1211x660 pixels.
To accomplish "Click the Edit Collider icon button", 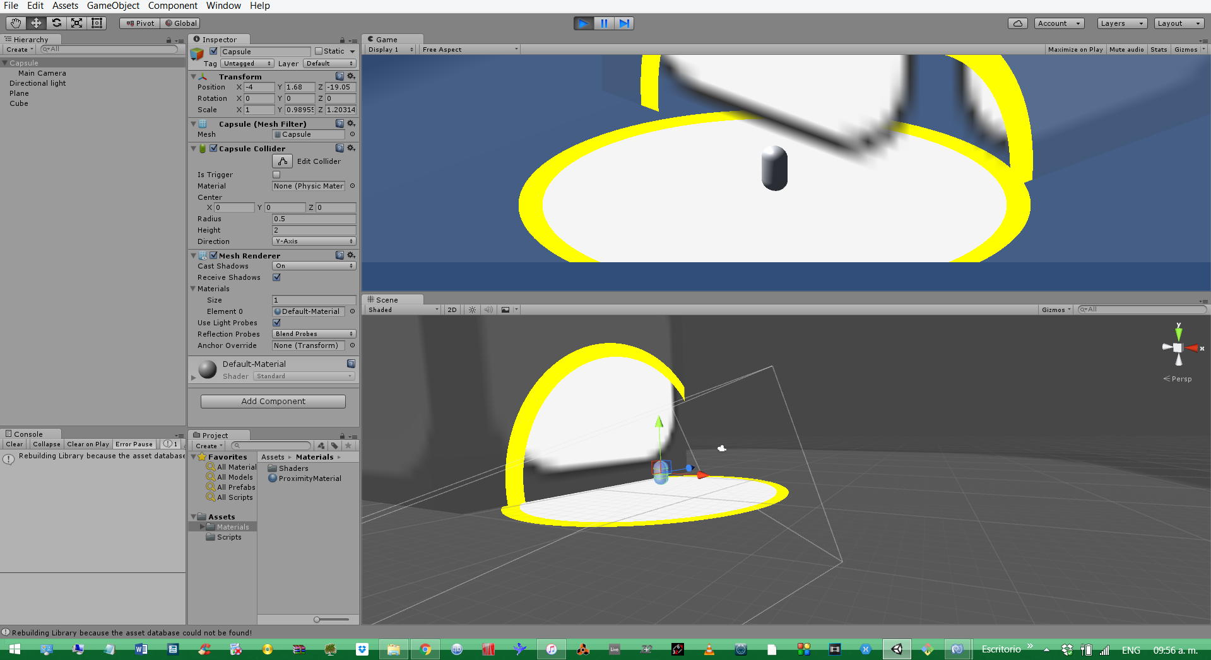I will (283, 161).
